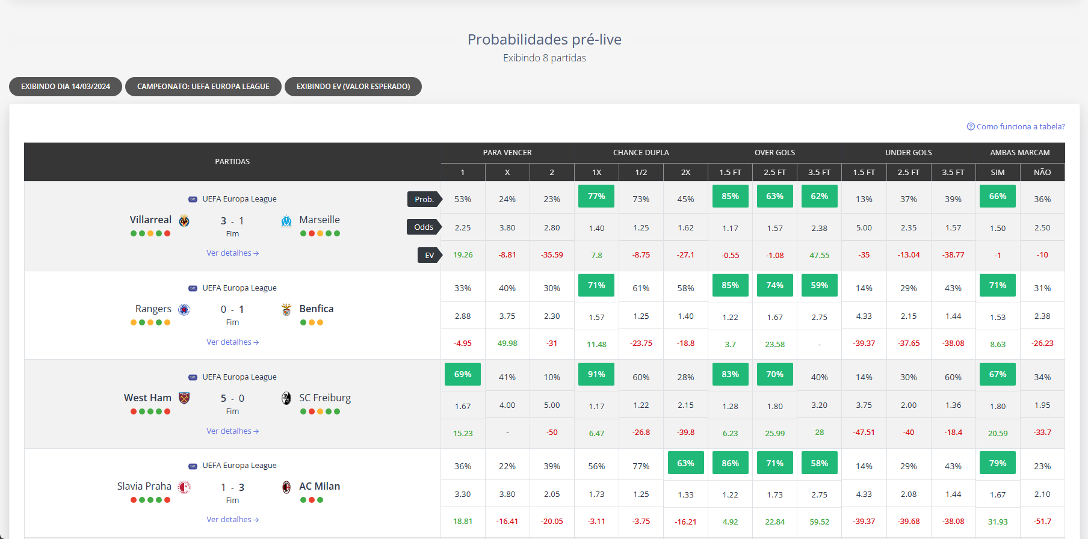This screenshot has height=539, width=1088.
Task: Click the Slavia Praha club crest icon
Action: point(184,487)
